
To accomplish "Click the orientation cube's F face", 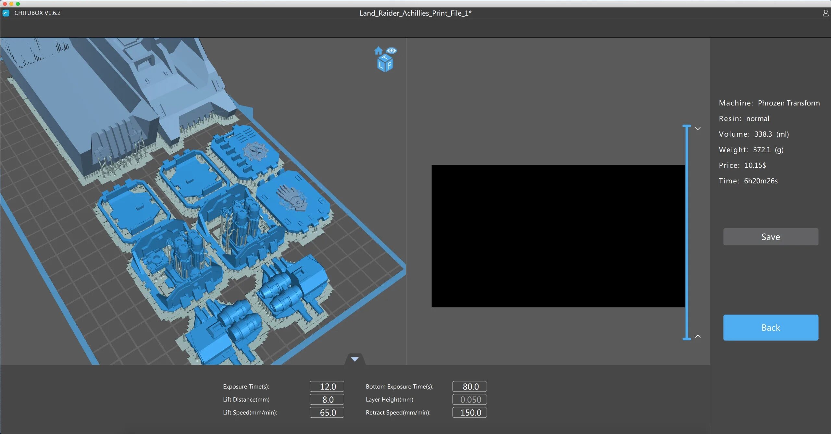I will (389, 65).
